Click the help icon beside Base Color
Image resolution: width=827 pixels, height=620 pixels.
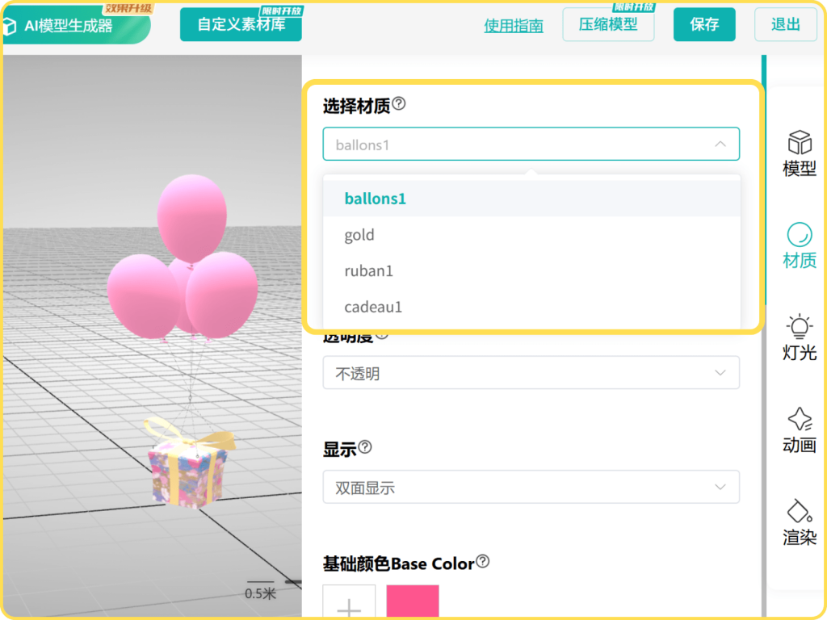(x=483, y=562)
